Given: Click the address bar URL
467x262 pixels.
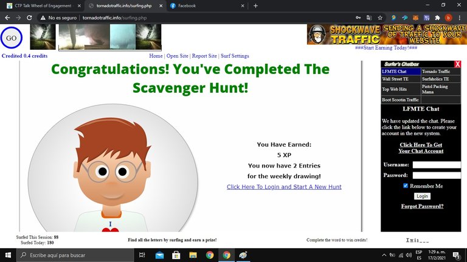Looking at the screenshot, I should click(115, 18).
